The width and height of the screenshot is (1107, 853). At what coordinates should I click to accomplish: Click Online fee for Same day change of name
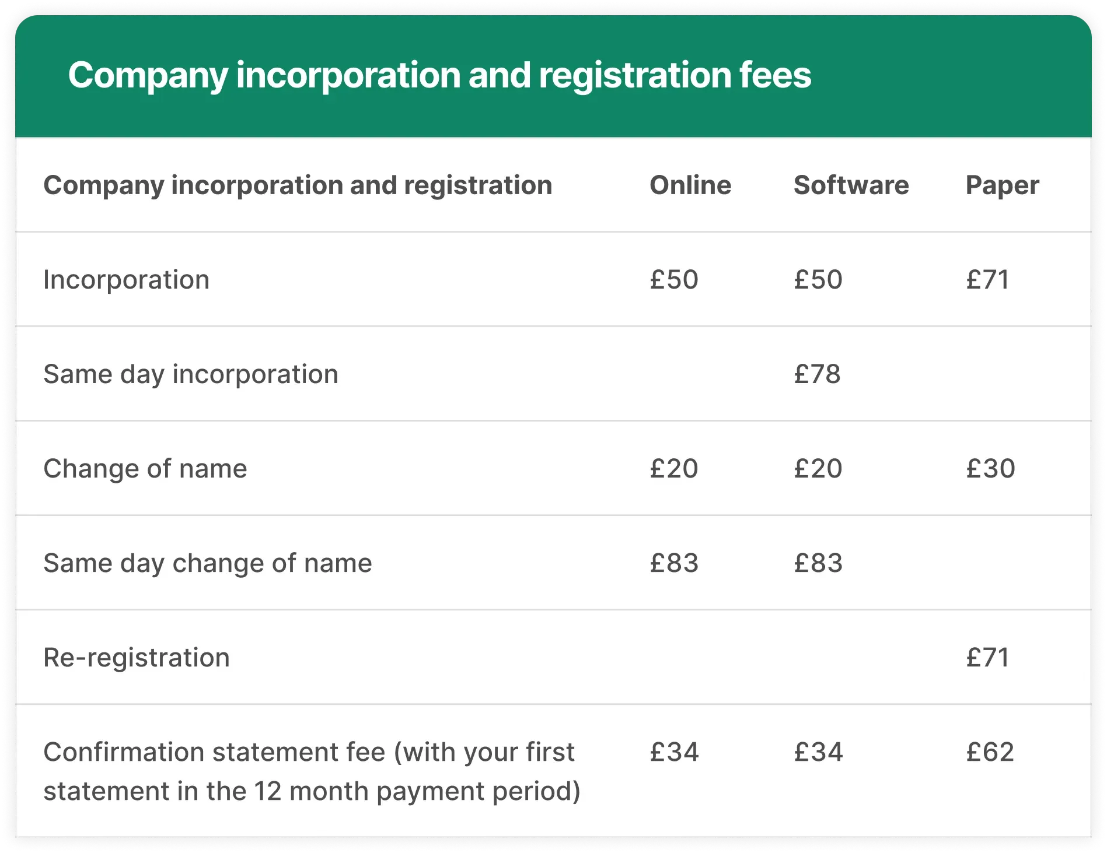pyautogui.click(x=674, y=563)
